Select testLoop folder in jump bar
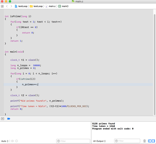Viewport: 156px width, 144px height. click(x=36, y=6)
